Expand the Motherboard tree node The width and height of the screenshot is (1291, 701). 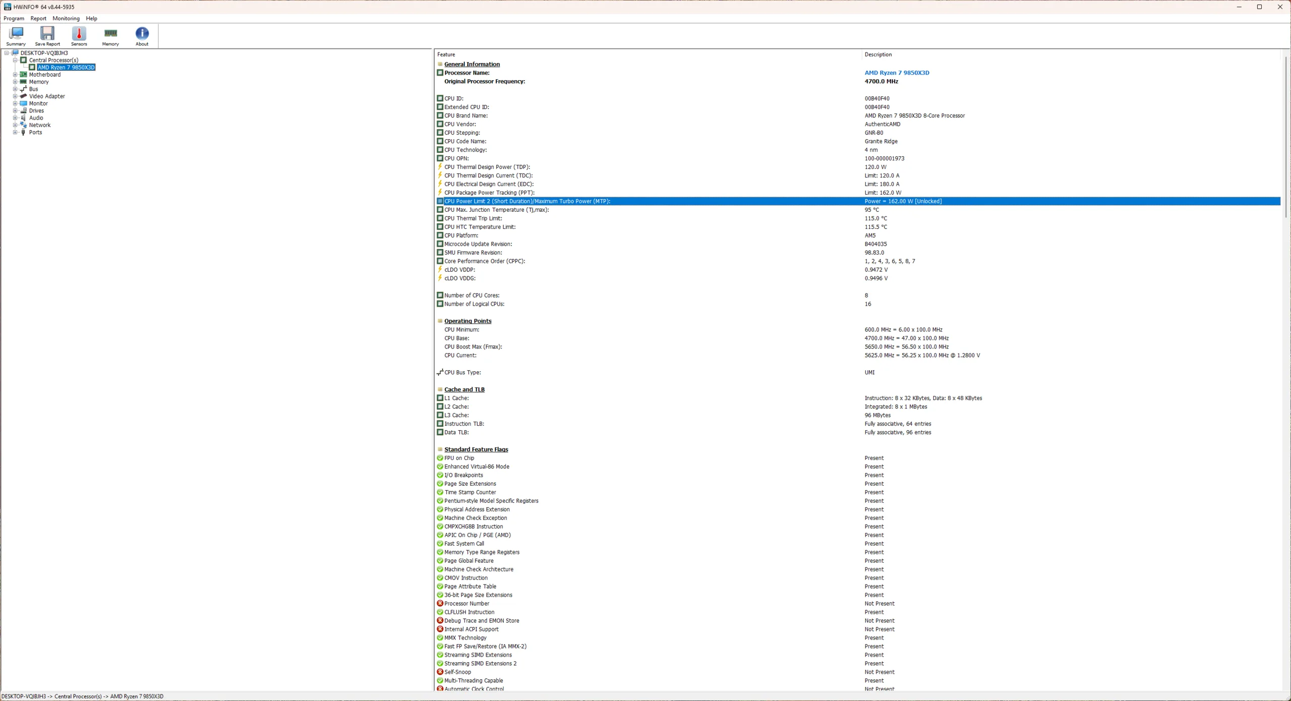tap(15, 75)
